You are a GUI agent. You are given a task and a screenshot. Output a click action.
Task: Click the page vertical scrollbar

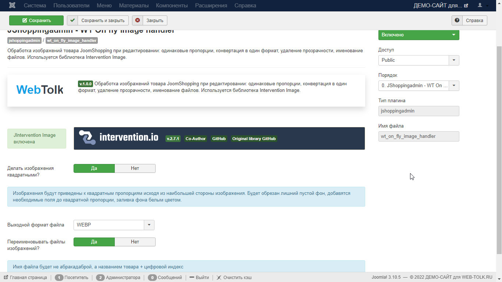[x=499, y=147]
